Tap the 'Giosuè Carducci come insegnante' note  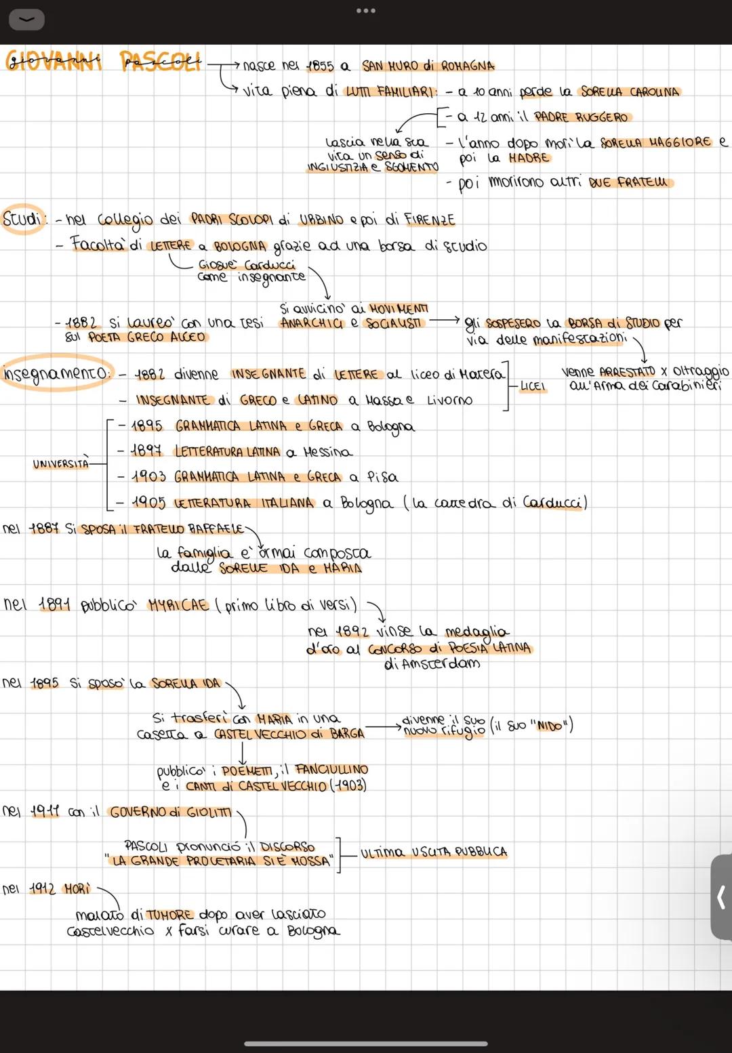[251, 271]
